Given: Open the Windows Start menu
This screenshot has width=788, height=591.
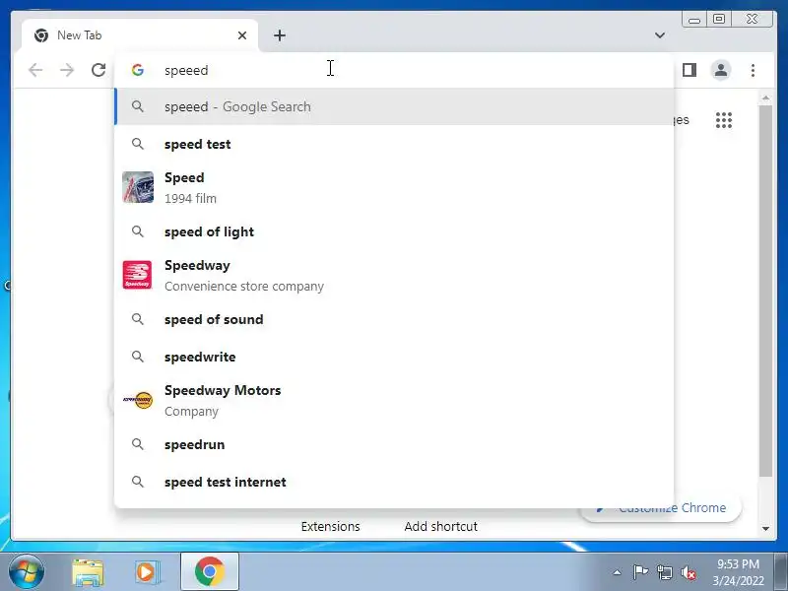Looking at the screenshot, I should click(27, 572).
